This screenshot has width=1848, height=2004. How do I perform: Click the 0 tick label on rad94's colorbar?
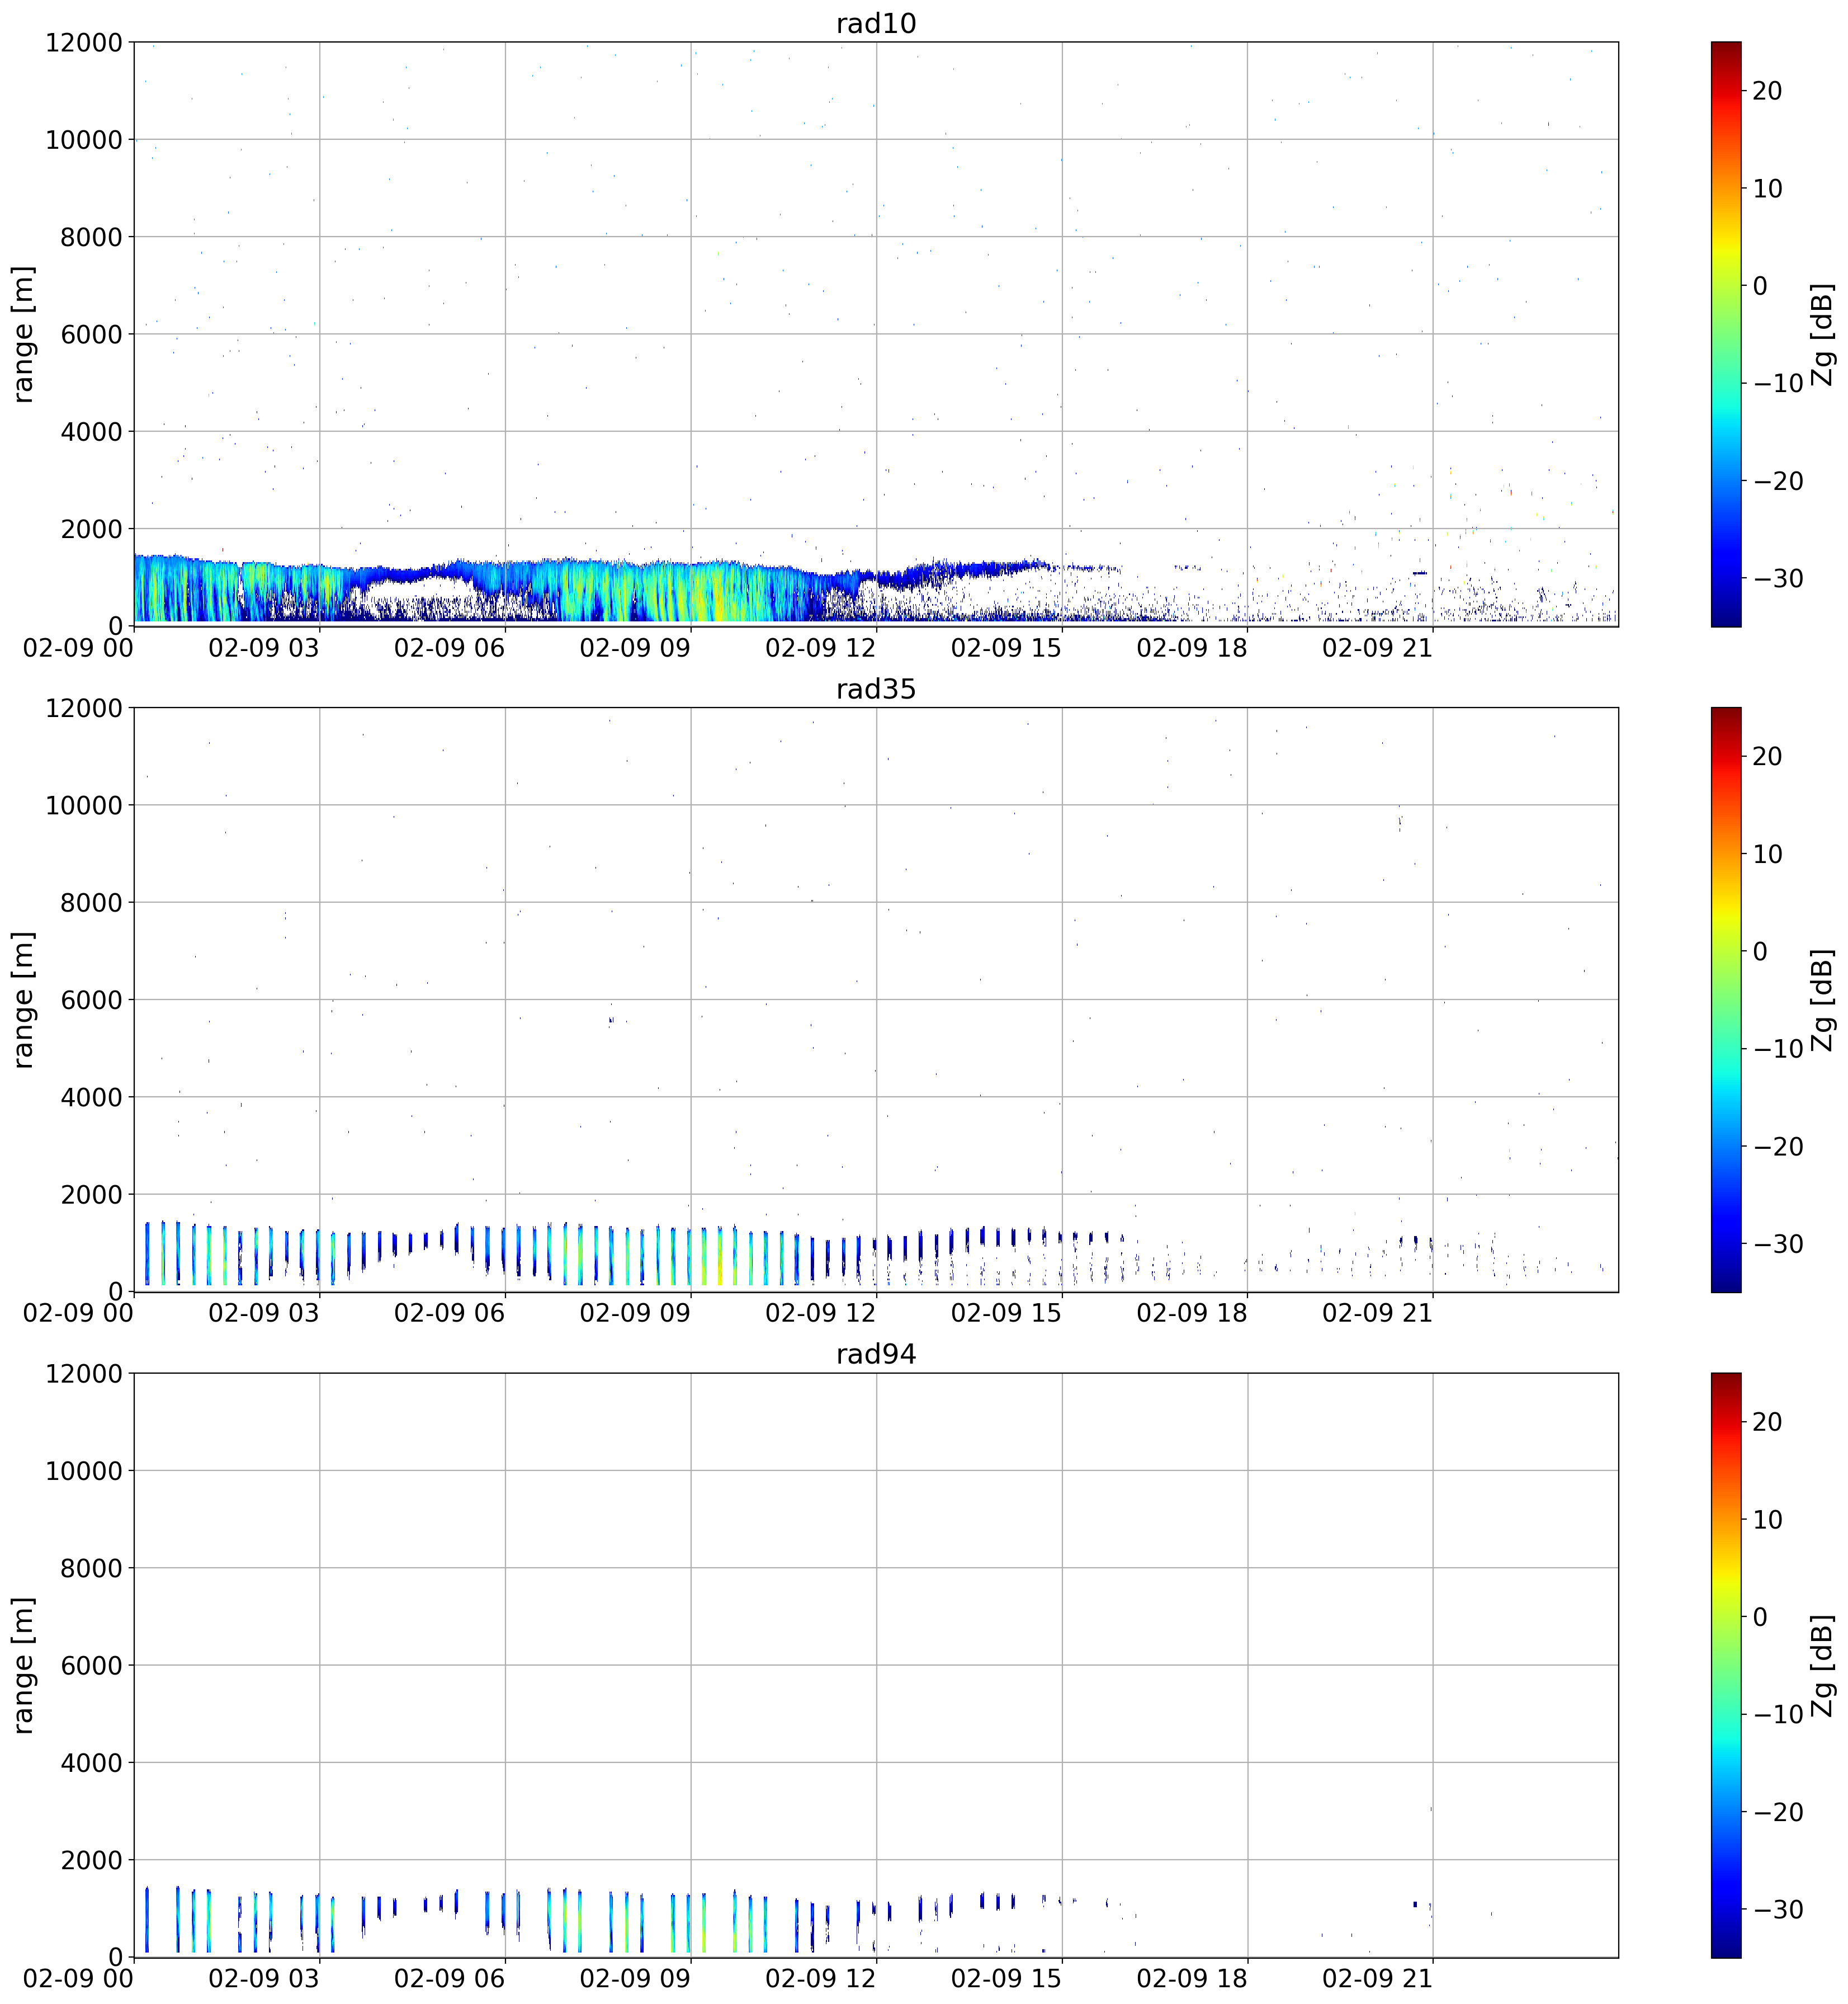coord(1761,1617)
